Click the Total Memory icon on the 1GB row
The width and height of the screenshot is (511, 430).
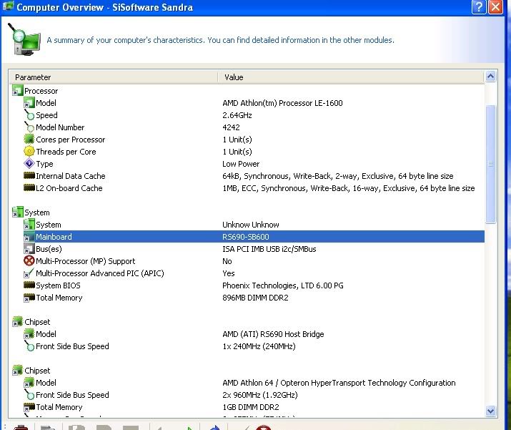[x=29, y=407]
